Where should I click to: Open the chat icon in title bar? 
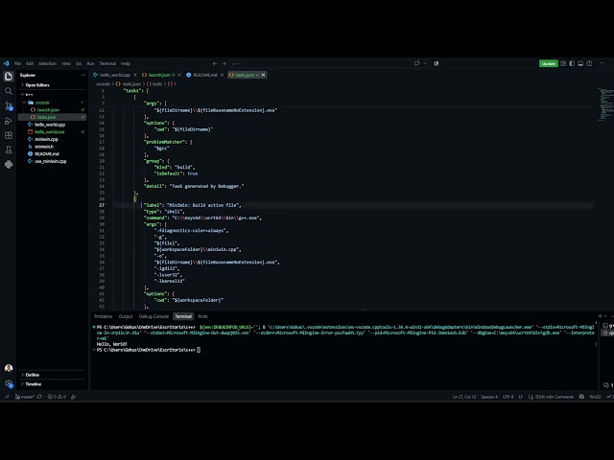(416, 63)
